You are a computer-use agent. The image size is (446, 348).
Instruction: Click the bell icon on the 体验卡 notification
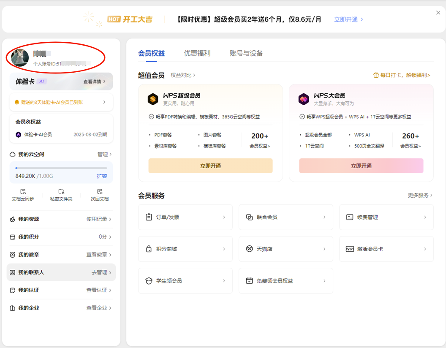point(17,102)
